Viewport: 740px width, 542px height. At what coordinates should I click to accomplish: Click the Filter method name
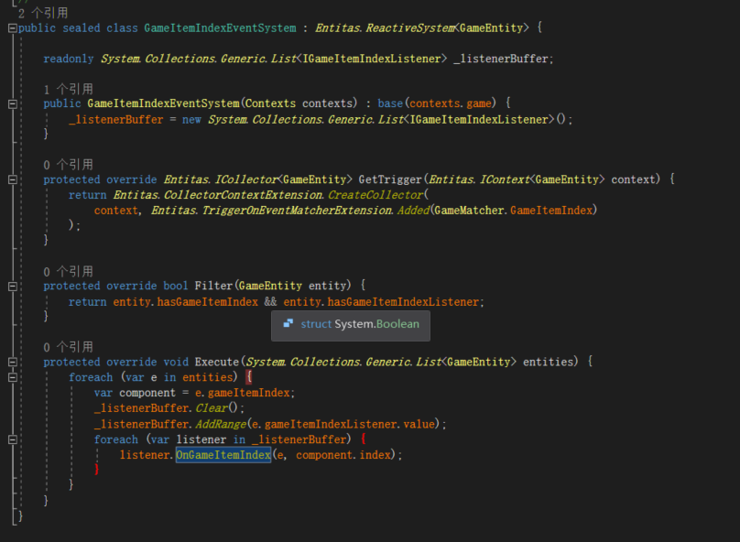[x=213, y=286]
